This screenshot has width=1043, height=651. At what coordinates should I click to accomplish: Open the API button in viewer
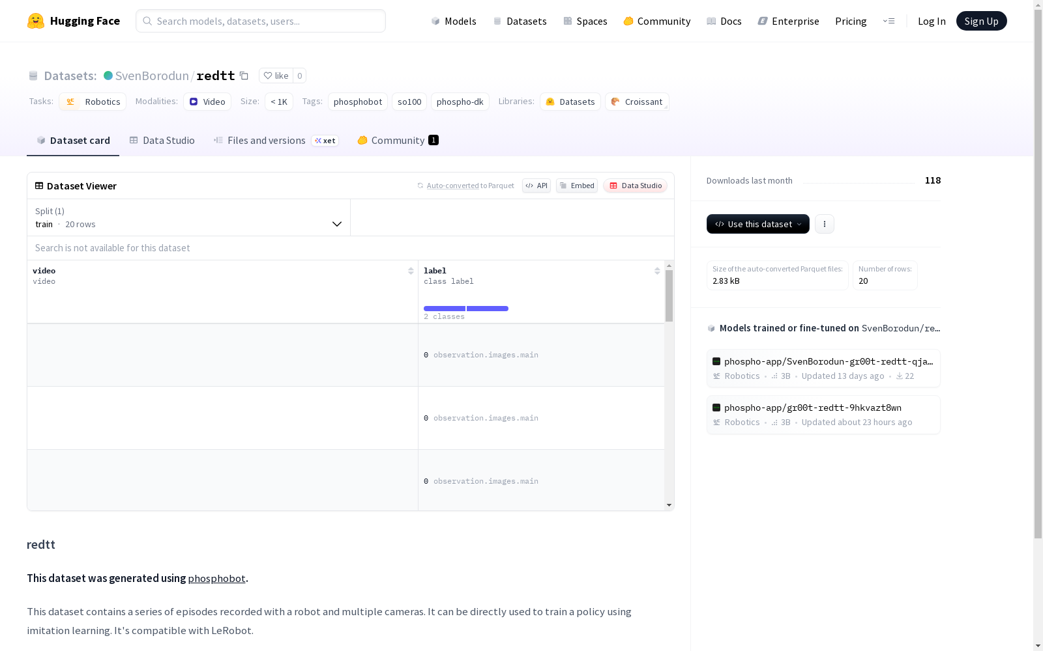536,186
